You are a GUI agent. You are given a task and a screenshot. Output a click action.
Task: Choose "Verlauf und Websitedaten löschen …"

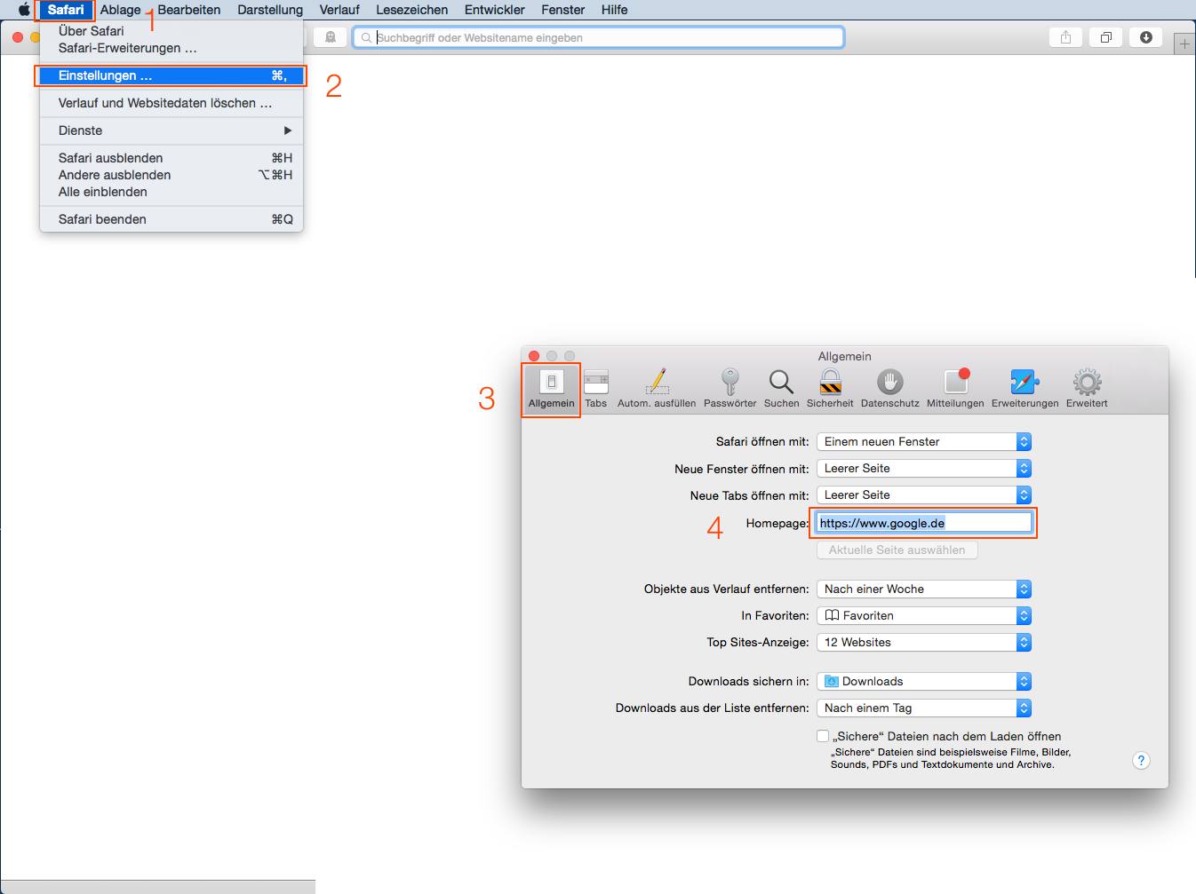[x=165, y=103]
